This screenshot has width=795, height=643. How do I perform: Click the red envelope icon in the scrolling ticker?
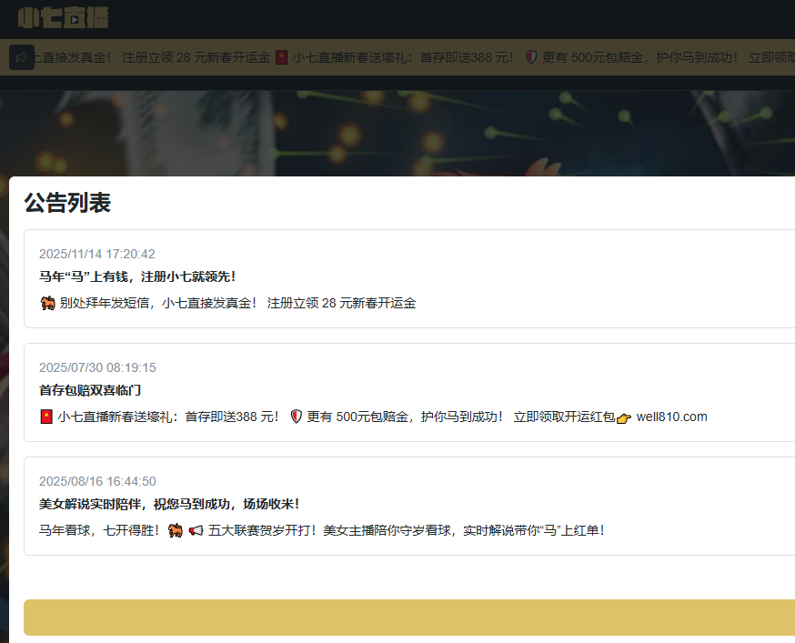click(x=282, y=57)
